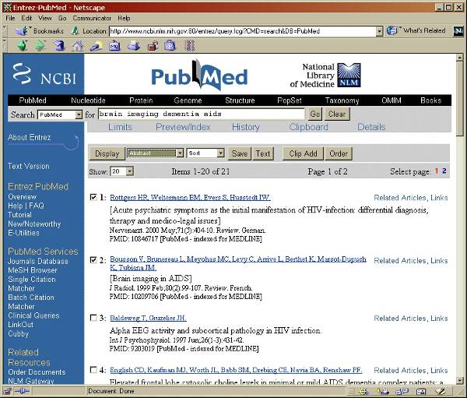Click the Forward navigation arrow icon
Screen dimensions: 467x398
(40, 46)
